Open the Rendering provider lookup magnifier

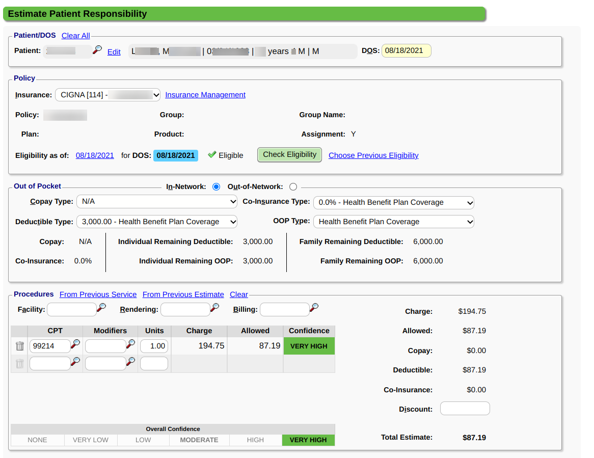[x=215, y=308]
